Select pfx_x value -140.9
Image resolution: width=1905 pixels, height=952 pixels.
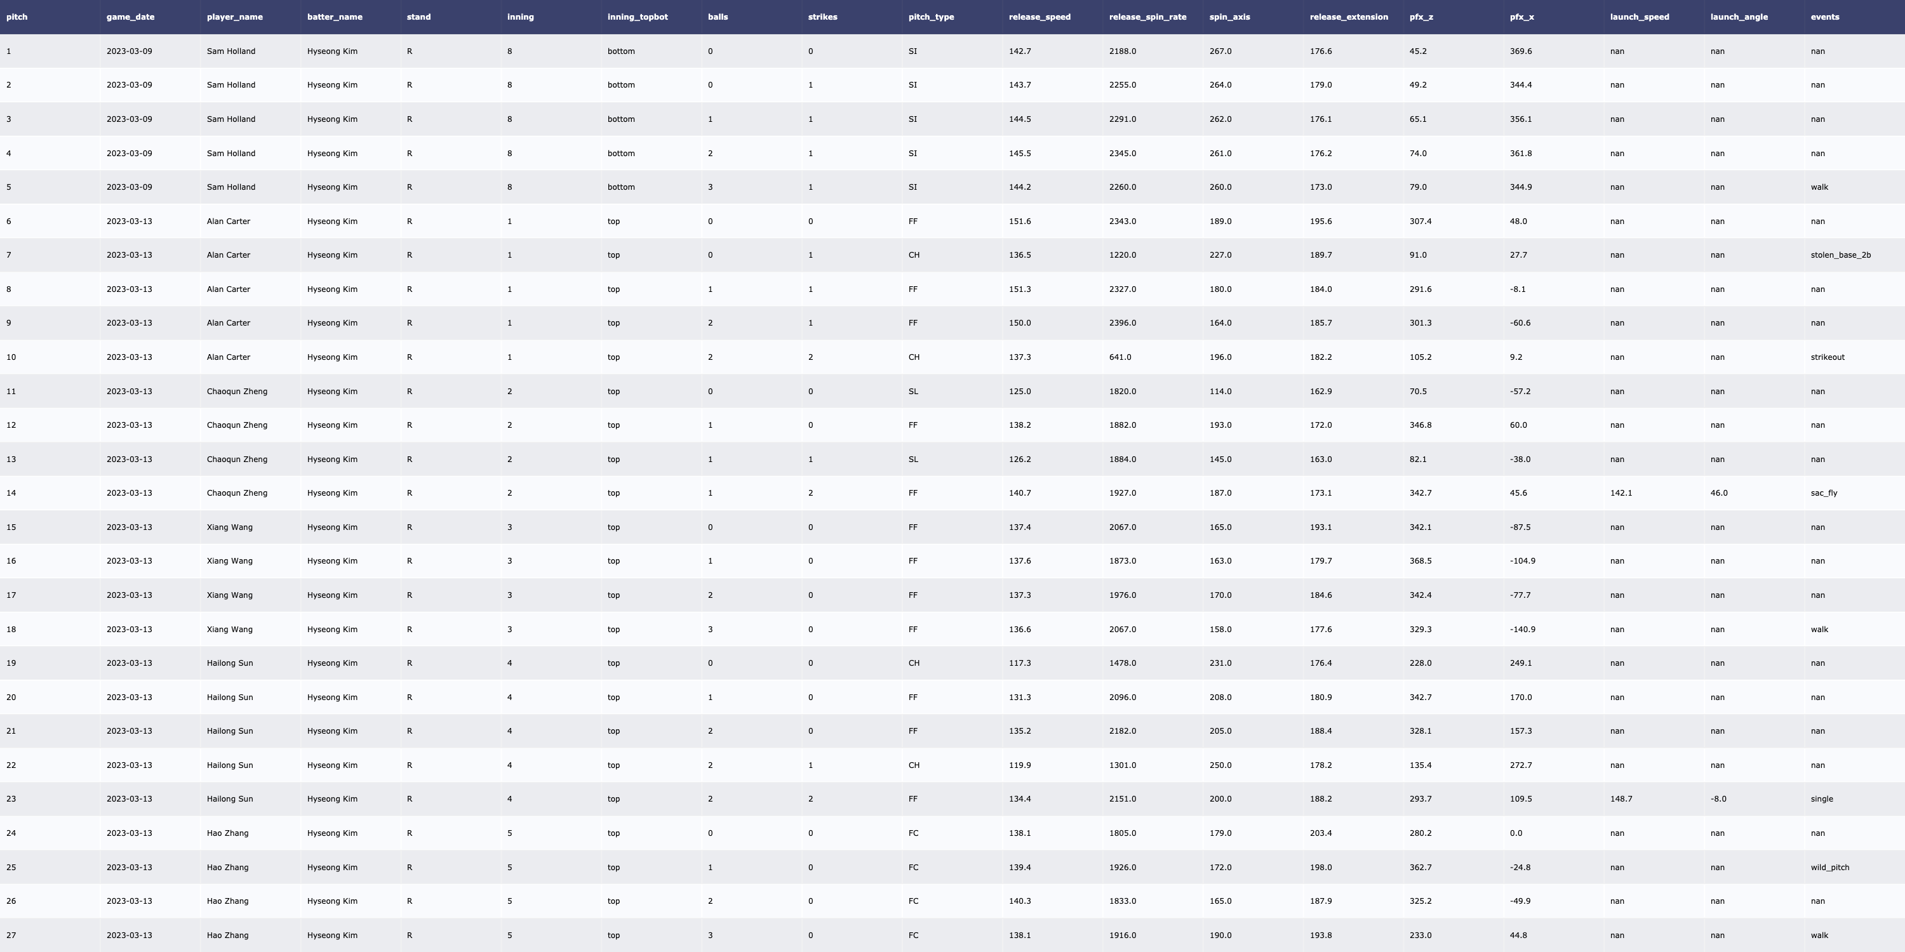(1522, 629)
